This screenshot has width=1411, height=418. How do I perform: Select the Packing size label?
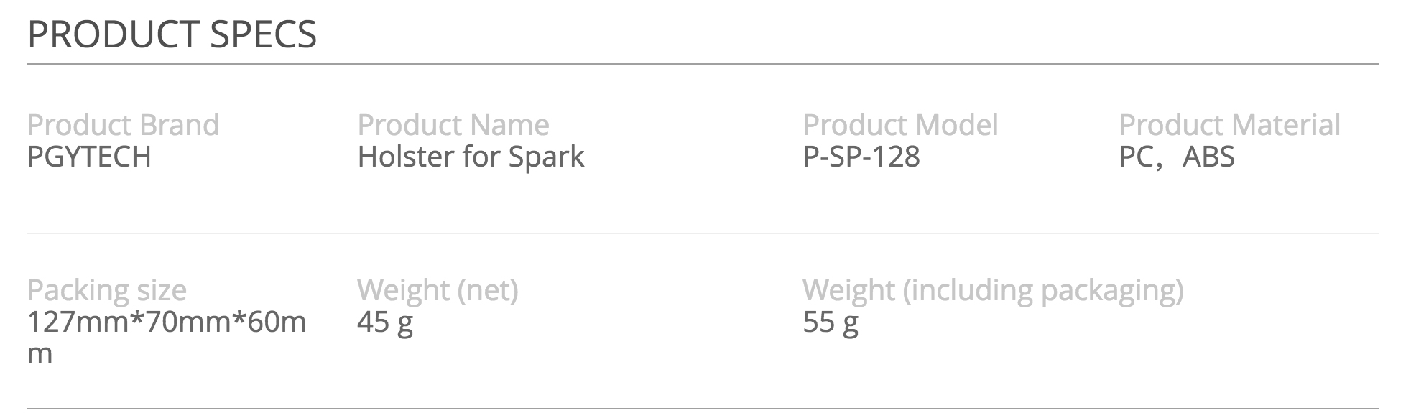click(107, 290)
